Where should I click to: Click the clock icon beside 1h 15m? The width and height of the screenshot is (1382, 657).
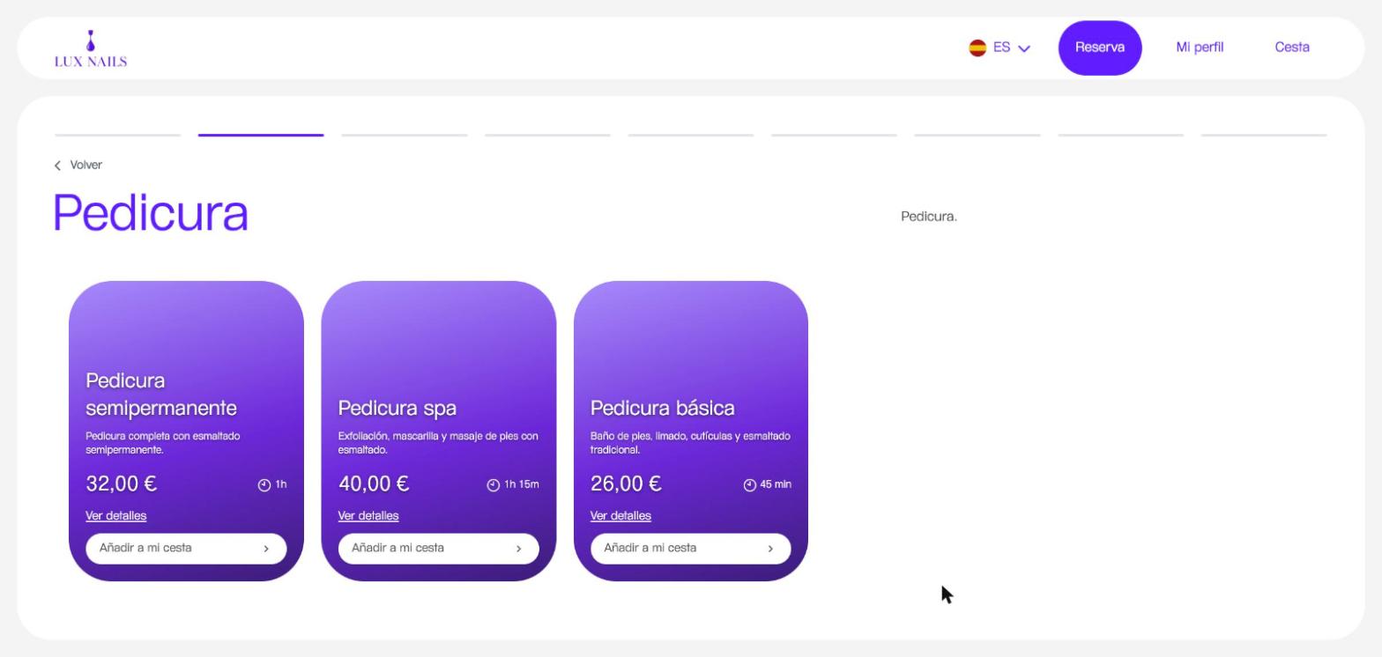tap(494, 484)
